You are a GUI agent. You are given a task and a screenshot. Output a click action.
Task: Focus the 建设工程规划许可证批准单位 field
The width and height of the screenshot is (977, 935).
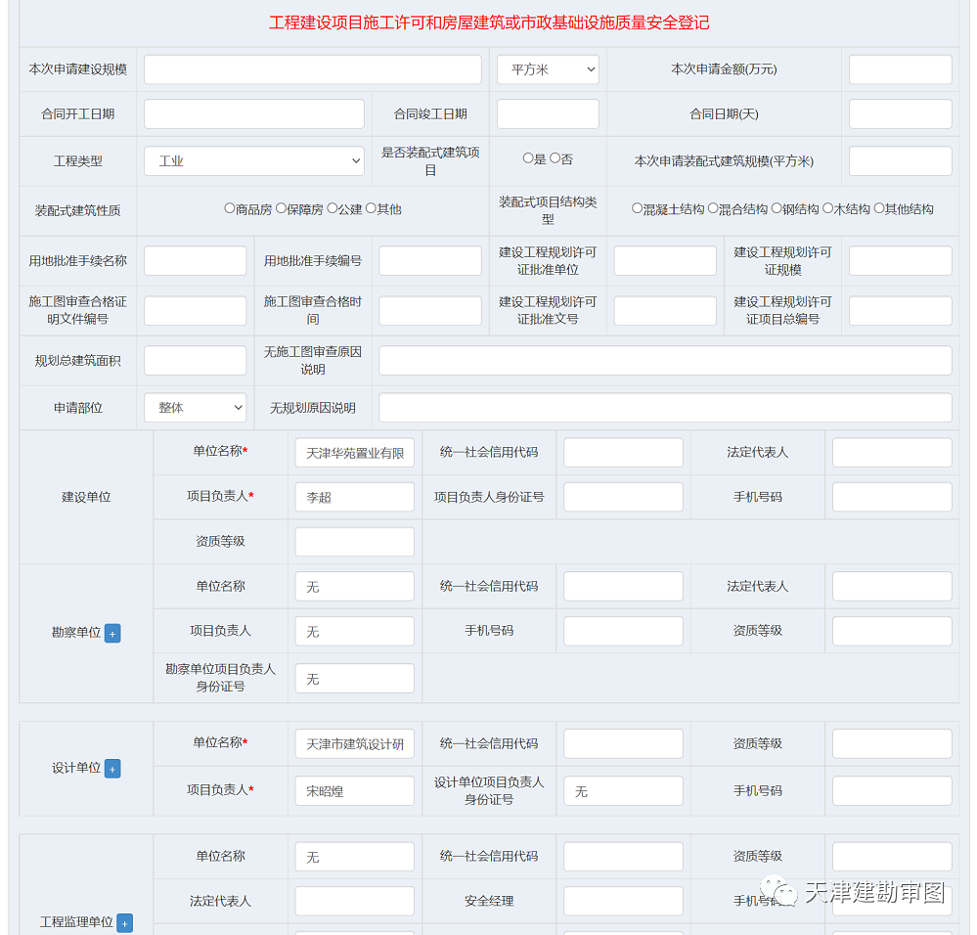(x=665, y=260)
